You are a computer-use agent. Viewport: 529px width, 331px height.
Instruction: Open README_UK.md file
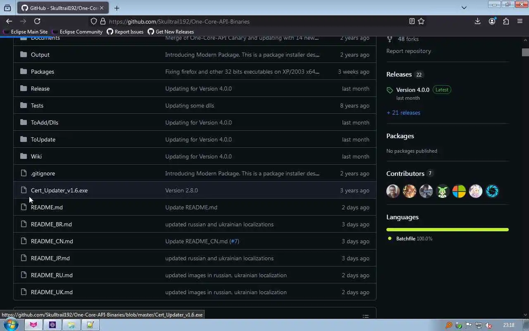(x=52, y=292)
